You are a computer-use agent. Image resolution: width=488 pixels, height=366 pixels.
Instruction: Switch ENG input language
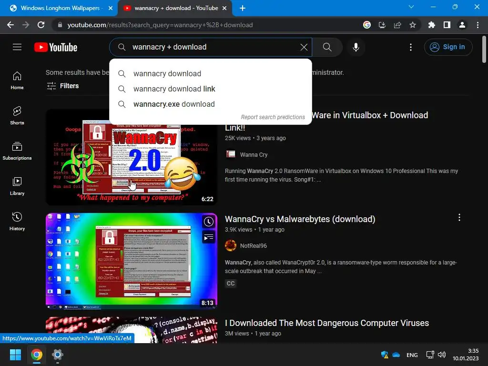(412, 355)
